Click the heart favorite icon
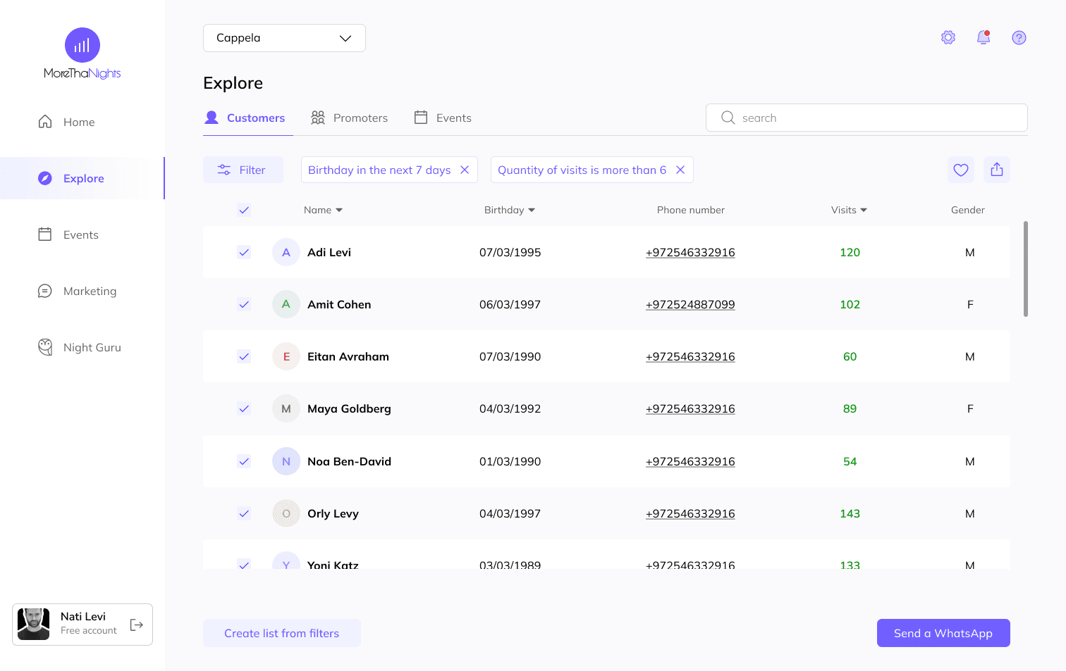The image size is (1066, 671). pyautogui.click(x=961, y=170)
